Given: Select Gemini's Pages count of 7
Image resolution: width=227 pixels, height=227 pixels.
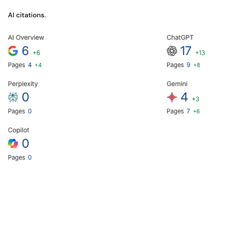Looking at the screenshot, I should coord(188,111).
